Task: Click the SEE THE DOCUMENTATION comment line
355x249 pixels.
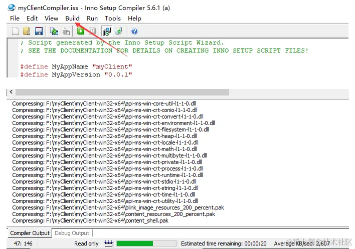Action: pyautogui.click(x=164, y=50)
